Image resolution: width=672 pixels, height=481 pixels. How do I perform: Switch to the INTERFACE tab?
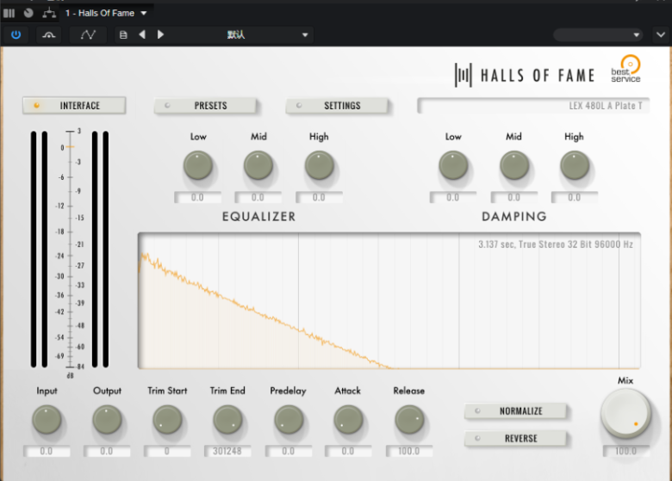(x=74, y=105)
